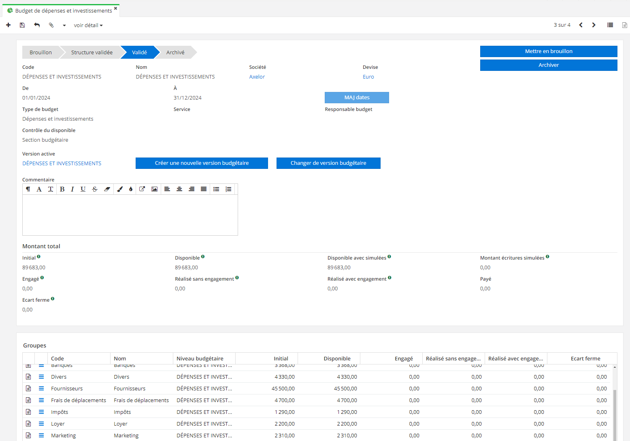630x441 pixels.
Task: Justify the comment text
Action: tap(204, 189)
